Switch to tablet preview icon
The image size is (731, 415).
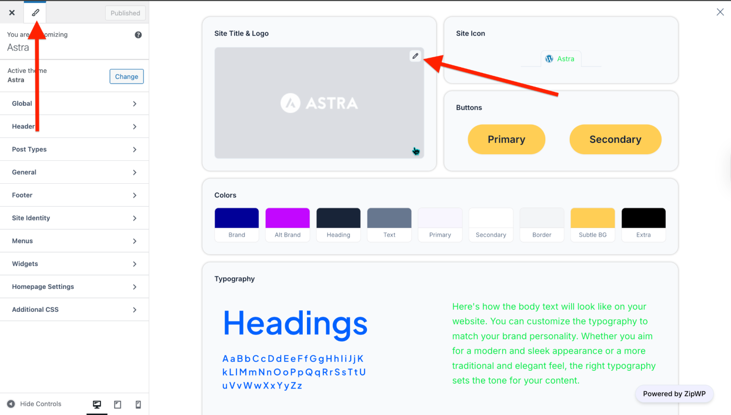click(117, 404)
